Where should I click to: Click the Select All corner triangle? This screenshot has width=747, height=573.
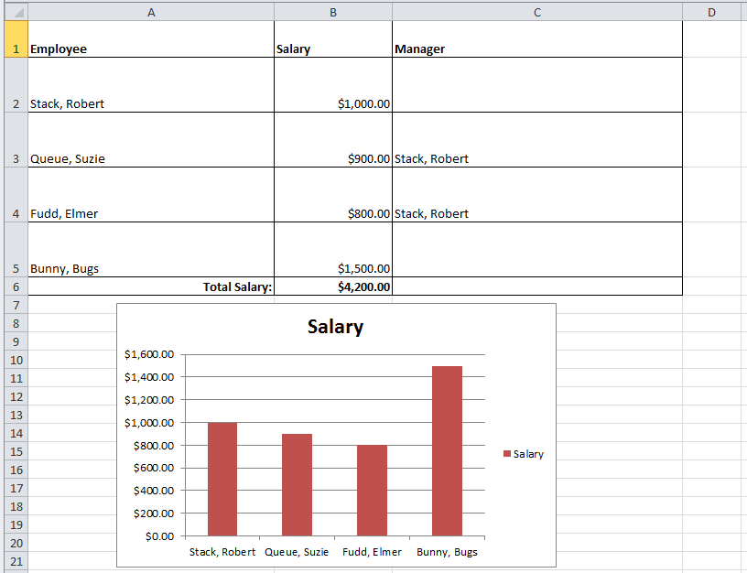[x=14, y=11]
